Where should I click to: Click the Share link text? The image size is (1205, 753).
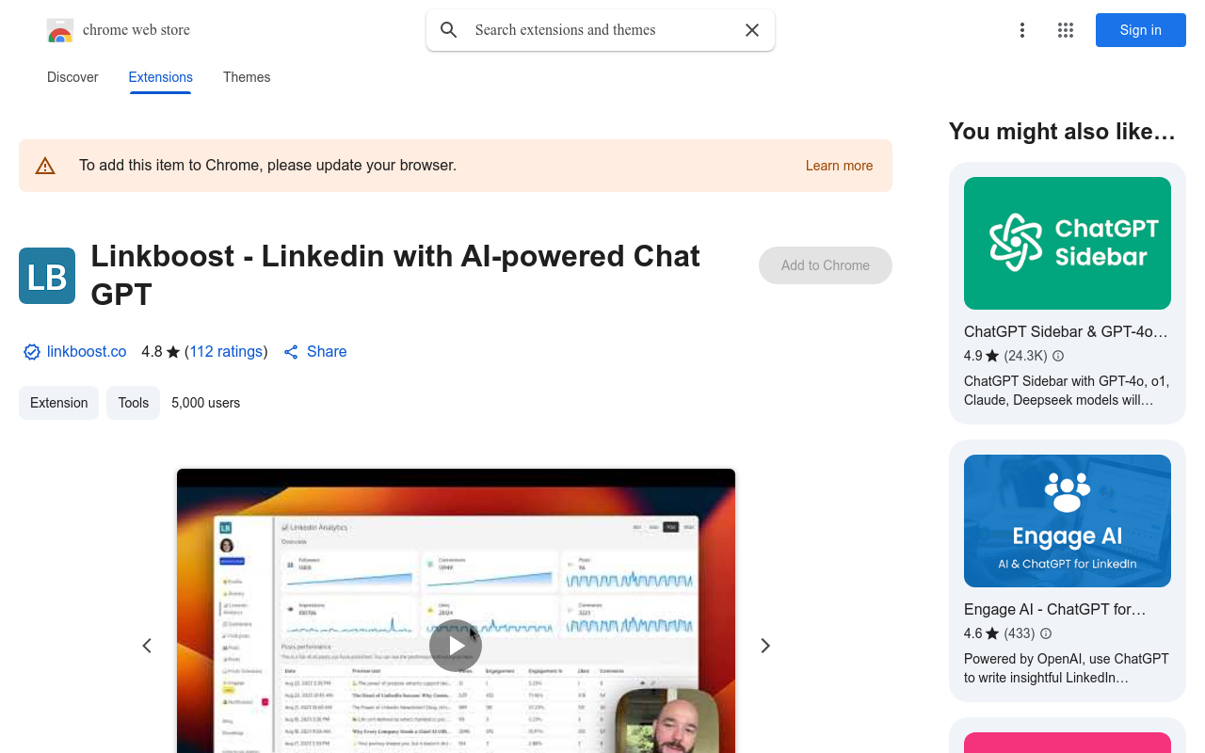327,352
